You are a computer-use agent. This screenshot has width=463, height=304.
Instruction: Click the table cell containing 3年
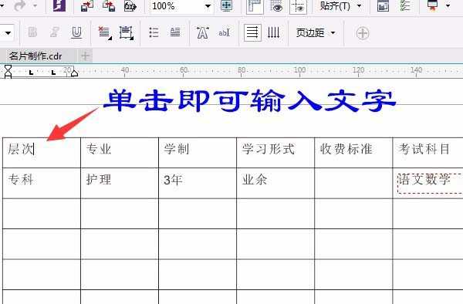click(198, 184)
